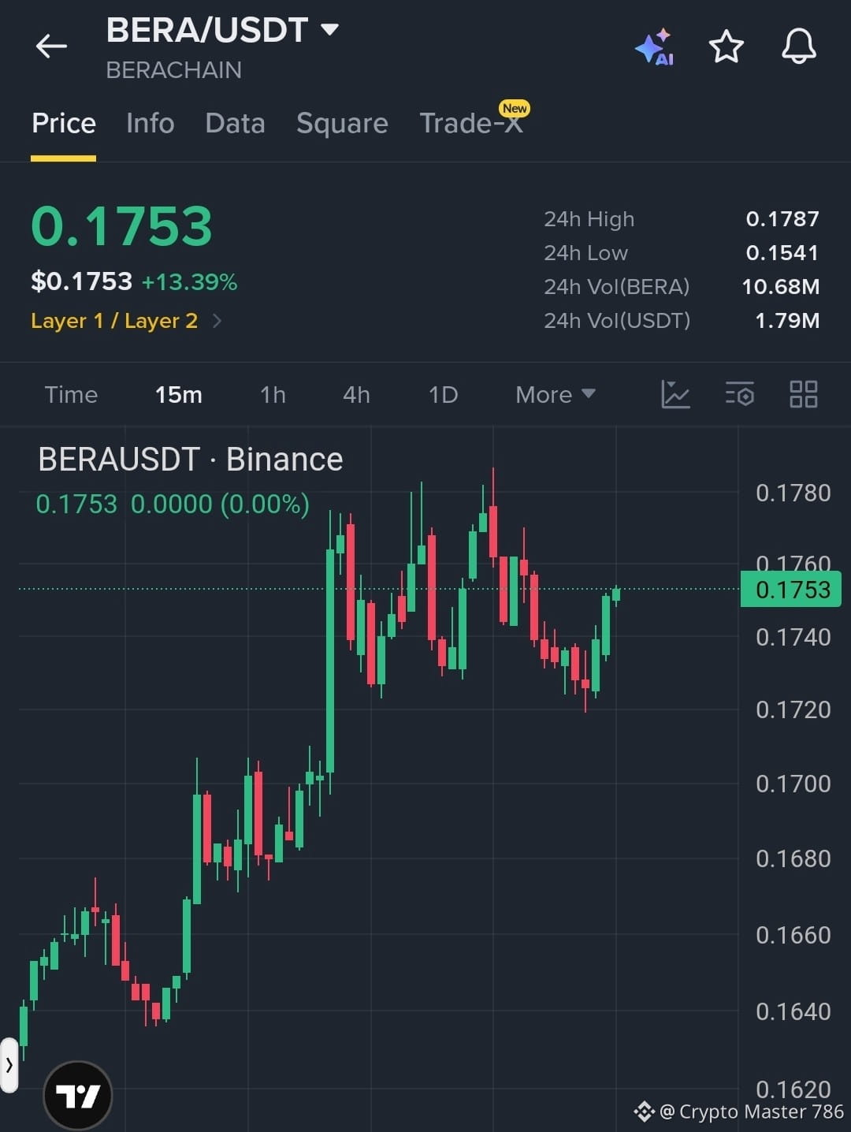Tap the large green 0.1753 price
This screenshot has height=1132, width=851.
pyautogui.click(x=121, y=226)
